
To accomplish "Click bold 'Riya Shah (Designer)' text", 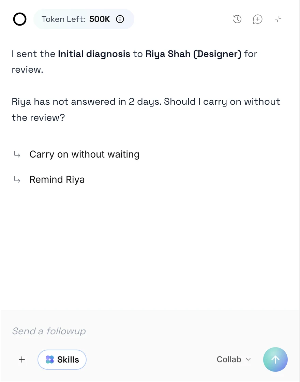I will 193,54.
